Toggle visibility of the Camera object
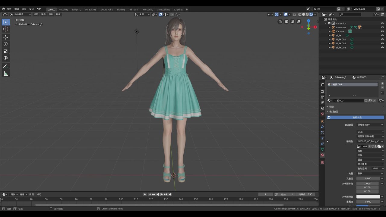Image resolution: width=386 pixels, height=217 pixels. pyautogui.click(x=382, y=31)
